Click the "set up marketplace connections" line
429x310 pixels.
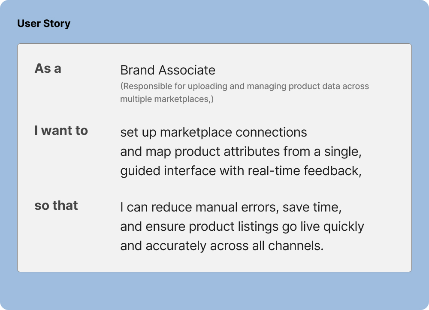pos(214,132)
